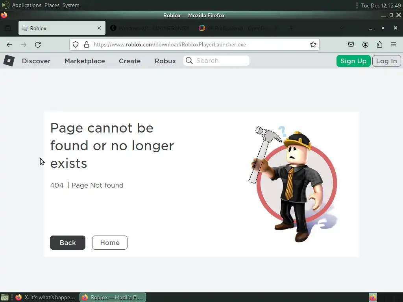Maximize the Firefox window from the tab bar
The width and height of the screenshot is (403, 302).
point(383,28)
